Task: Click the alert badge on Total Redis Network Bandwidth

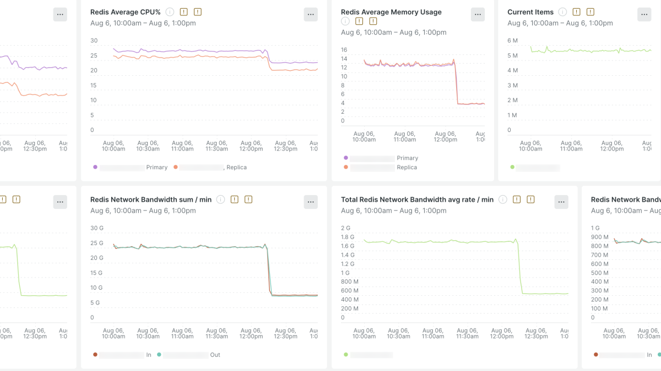Action: click(517, 200)
